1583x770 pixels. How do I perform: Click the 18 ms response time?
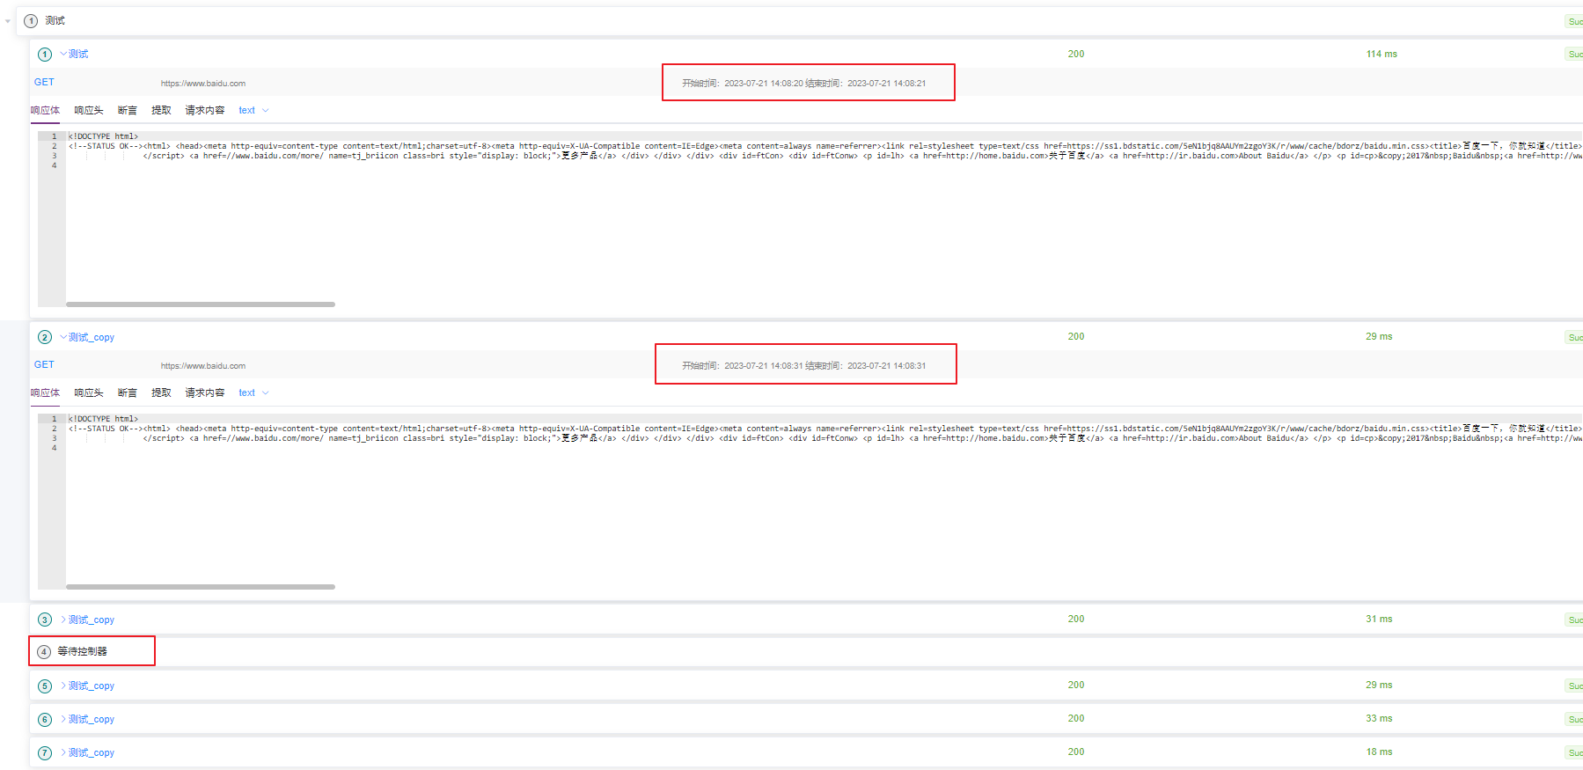pos(1379,752)
